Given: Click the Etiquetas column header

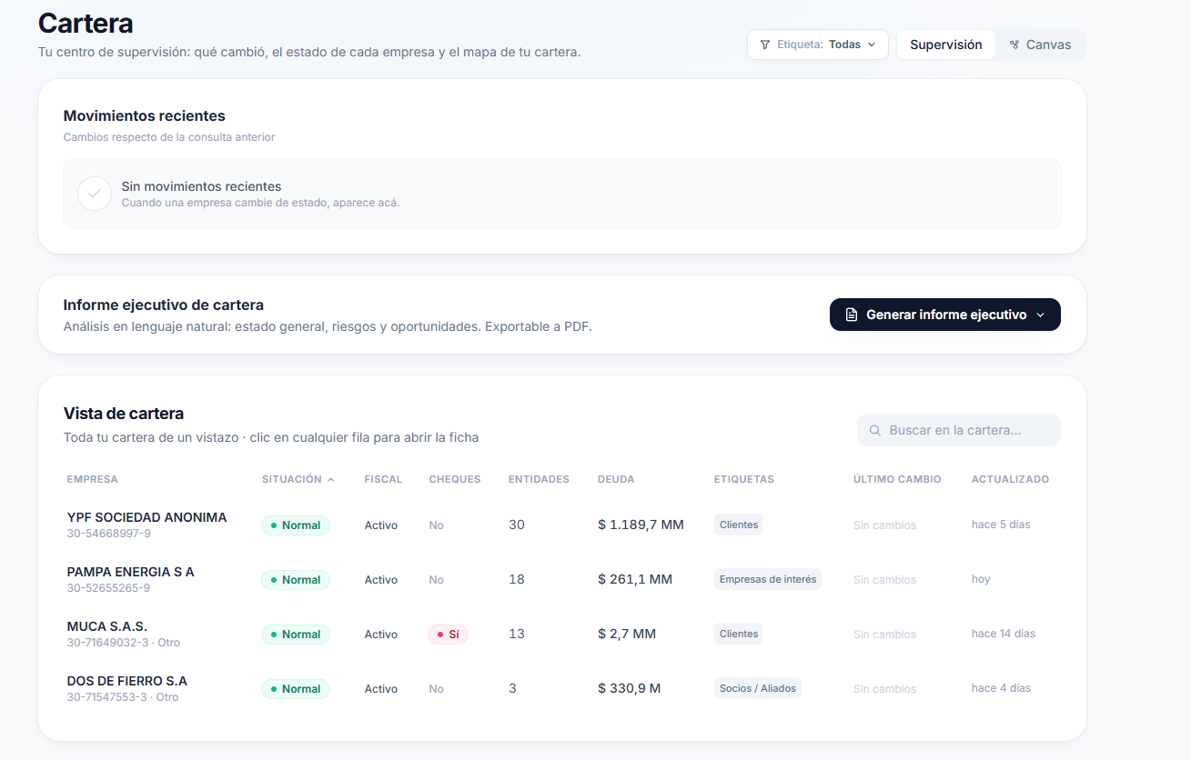Looking at the screenshot, I should 744,479.
